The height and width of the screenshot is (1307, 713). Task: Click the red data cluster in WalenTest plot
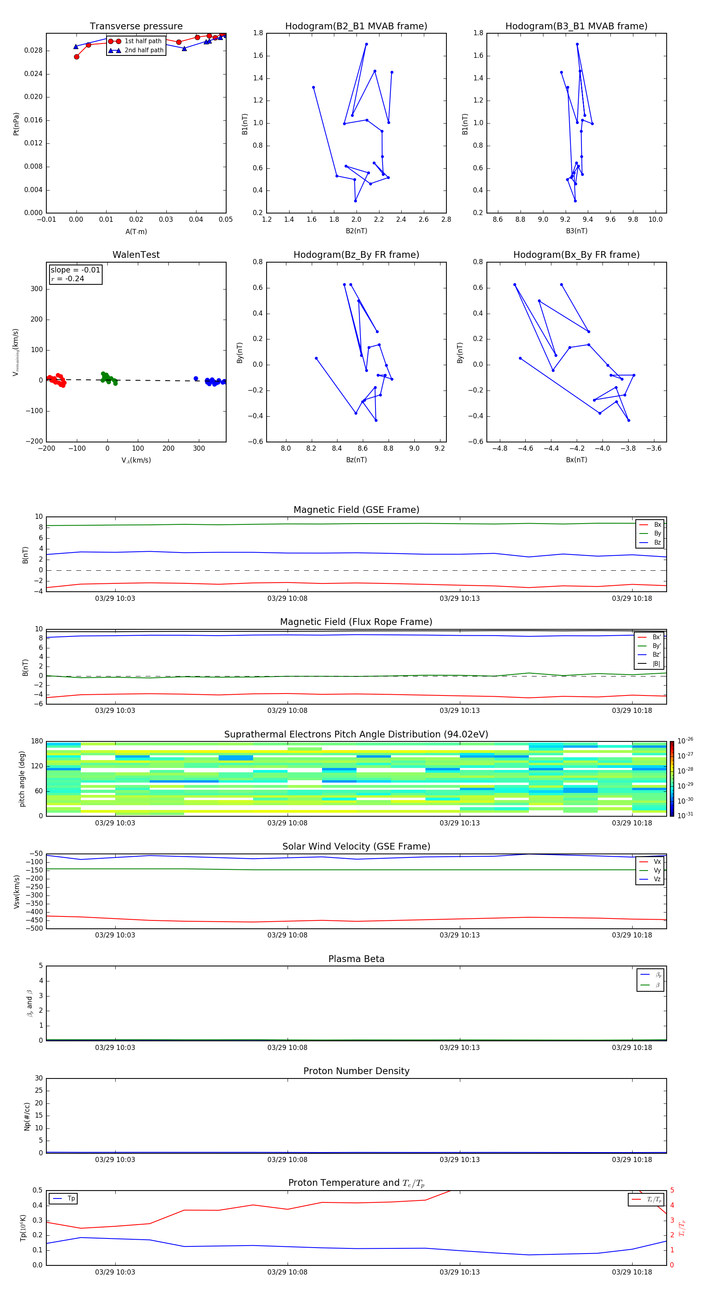pos(56,380)
